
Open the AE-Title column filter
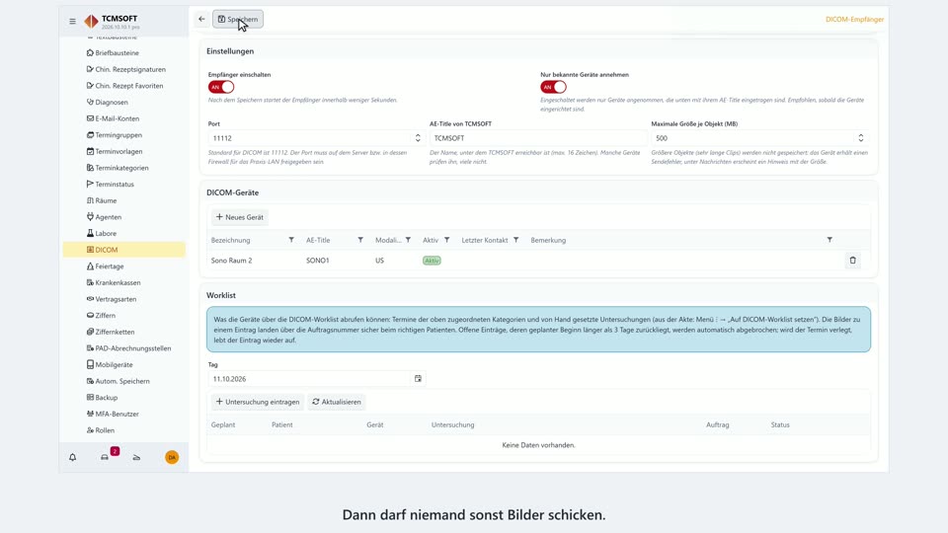click(360, 240)
